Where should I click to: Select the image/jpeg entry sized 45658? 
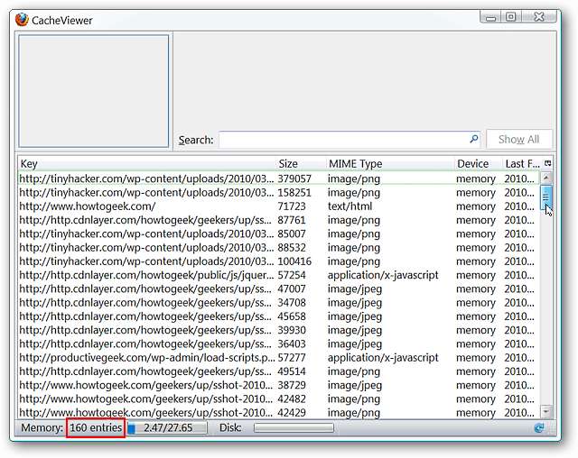[x=279, y=316]
